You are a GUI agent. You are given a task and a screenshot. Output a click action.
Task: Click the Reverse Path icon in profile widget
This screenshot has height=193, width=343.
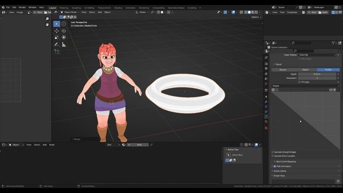click(x=331, y=90)
